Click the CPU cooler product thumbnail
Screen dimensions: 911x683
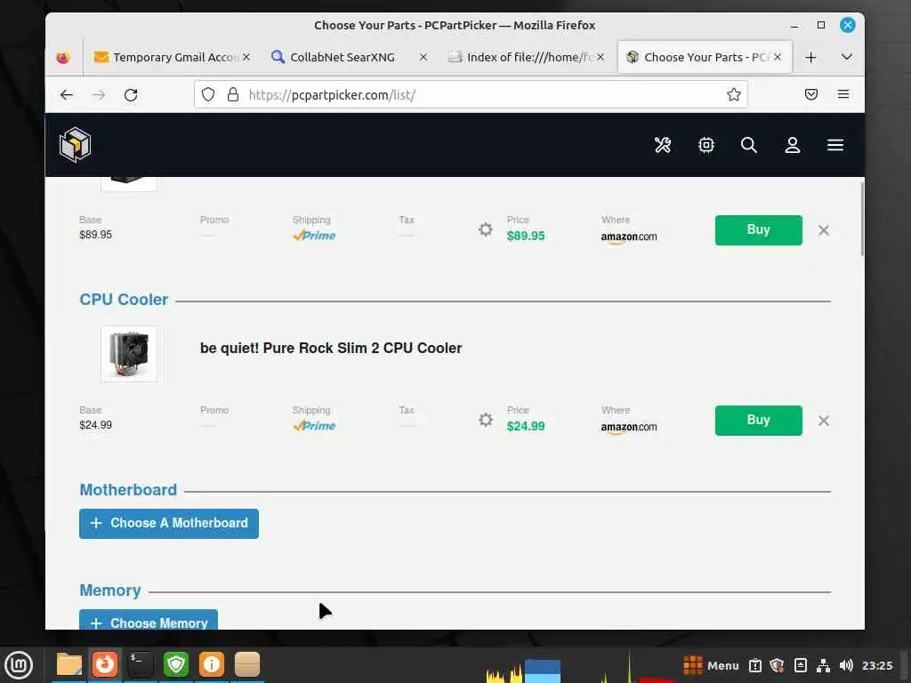129,354
